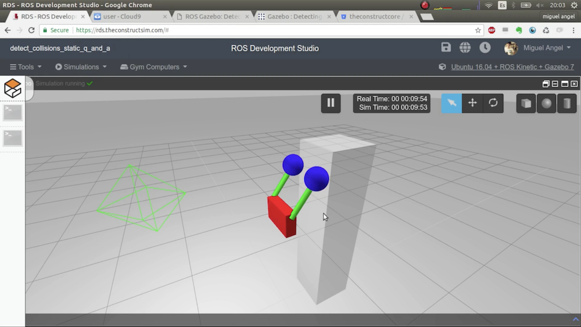Screen dimensions: 581x327
Task: Activate the rotate tool
Action: click(x=493, y=103)
